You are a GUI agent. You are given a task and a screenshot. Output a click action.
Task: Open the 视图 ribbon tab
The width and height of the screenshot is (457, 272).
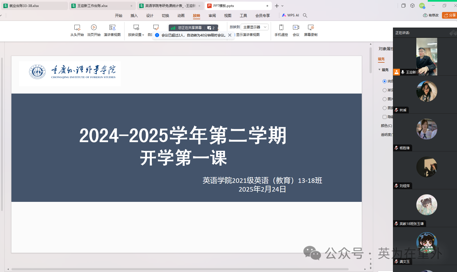pyautogui.click(x=228, y=16)
